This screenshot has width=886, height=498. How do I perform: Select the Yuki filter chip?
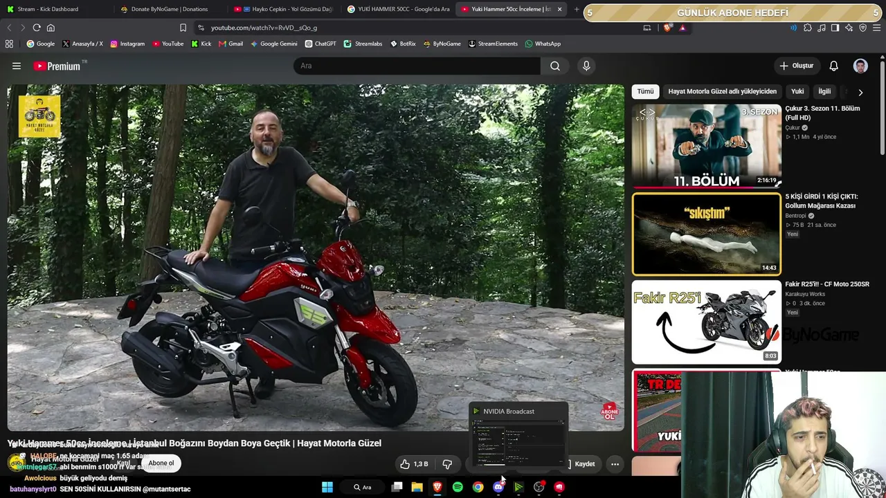coord(797,91)
